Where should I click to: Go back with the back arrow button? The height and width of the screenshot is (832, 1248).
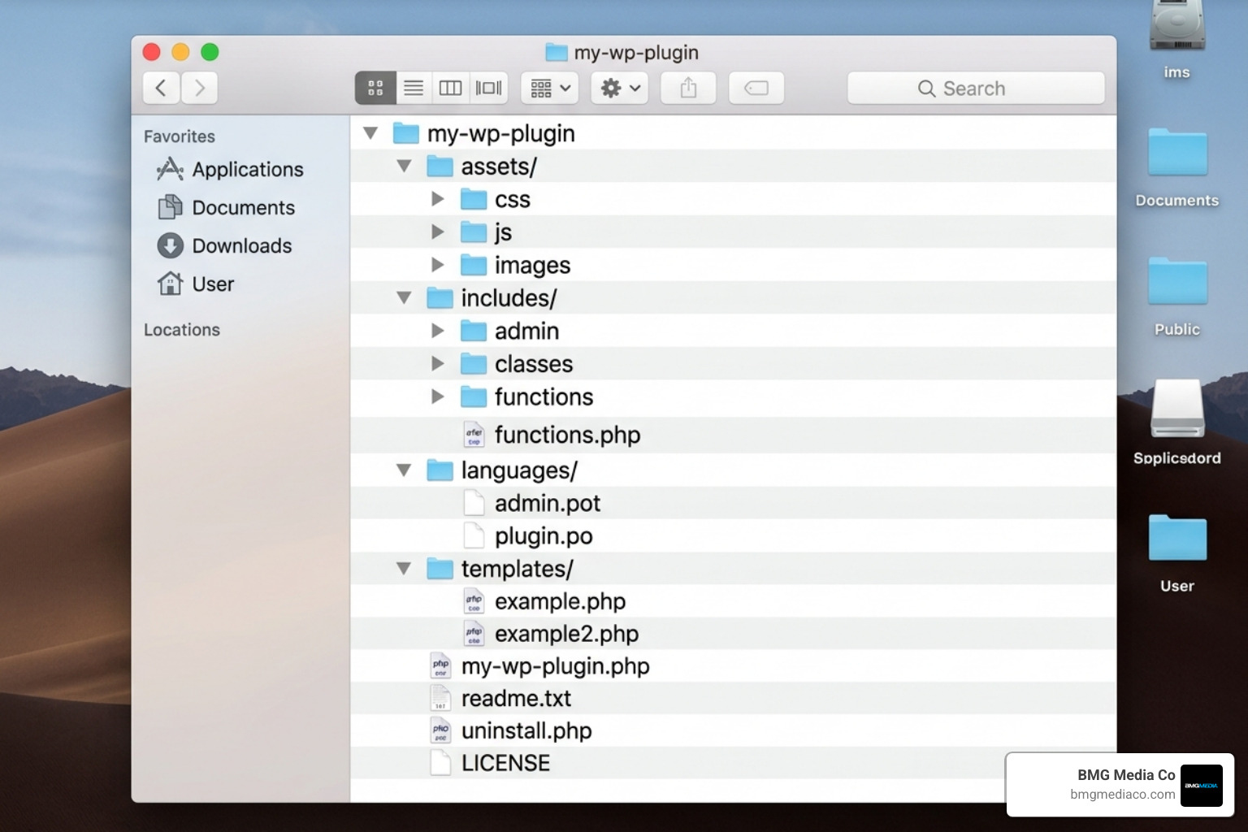tap(161, 88)
